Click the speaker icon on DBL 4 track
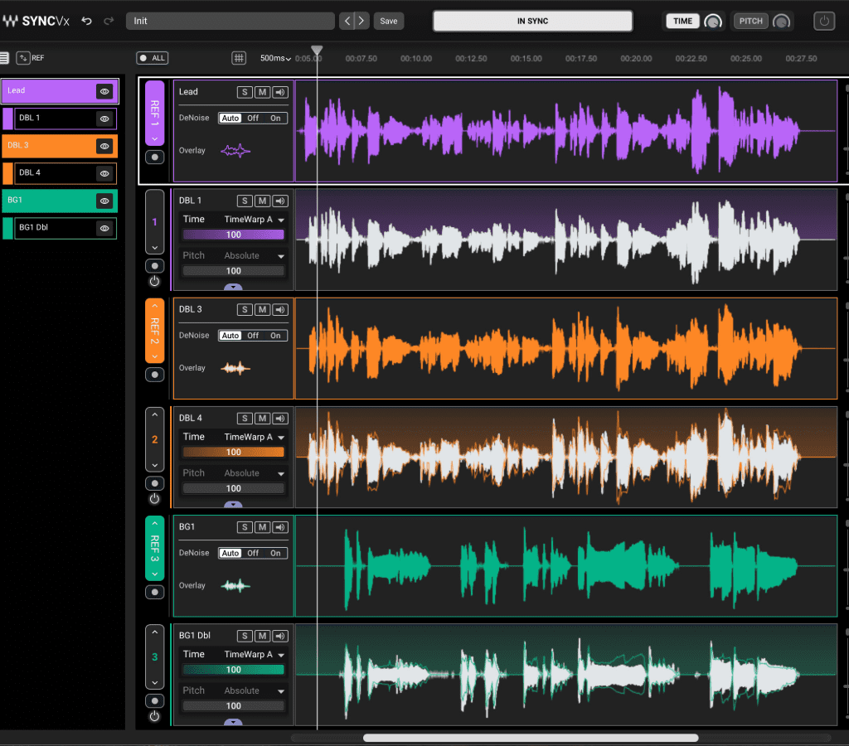This screenshot has width=849, height=746. pyautogui.click(x=280, y=419)
